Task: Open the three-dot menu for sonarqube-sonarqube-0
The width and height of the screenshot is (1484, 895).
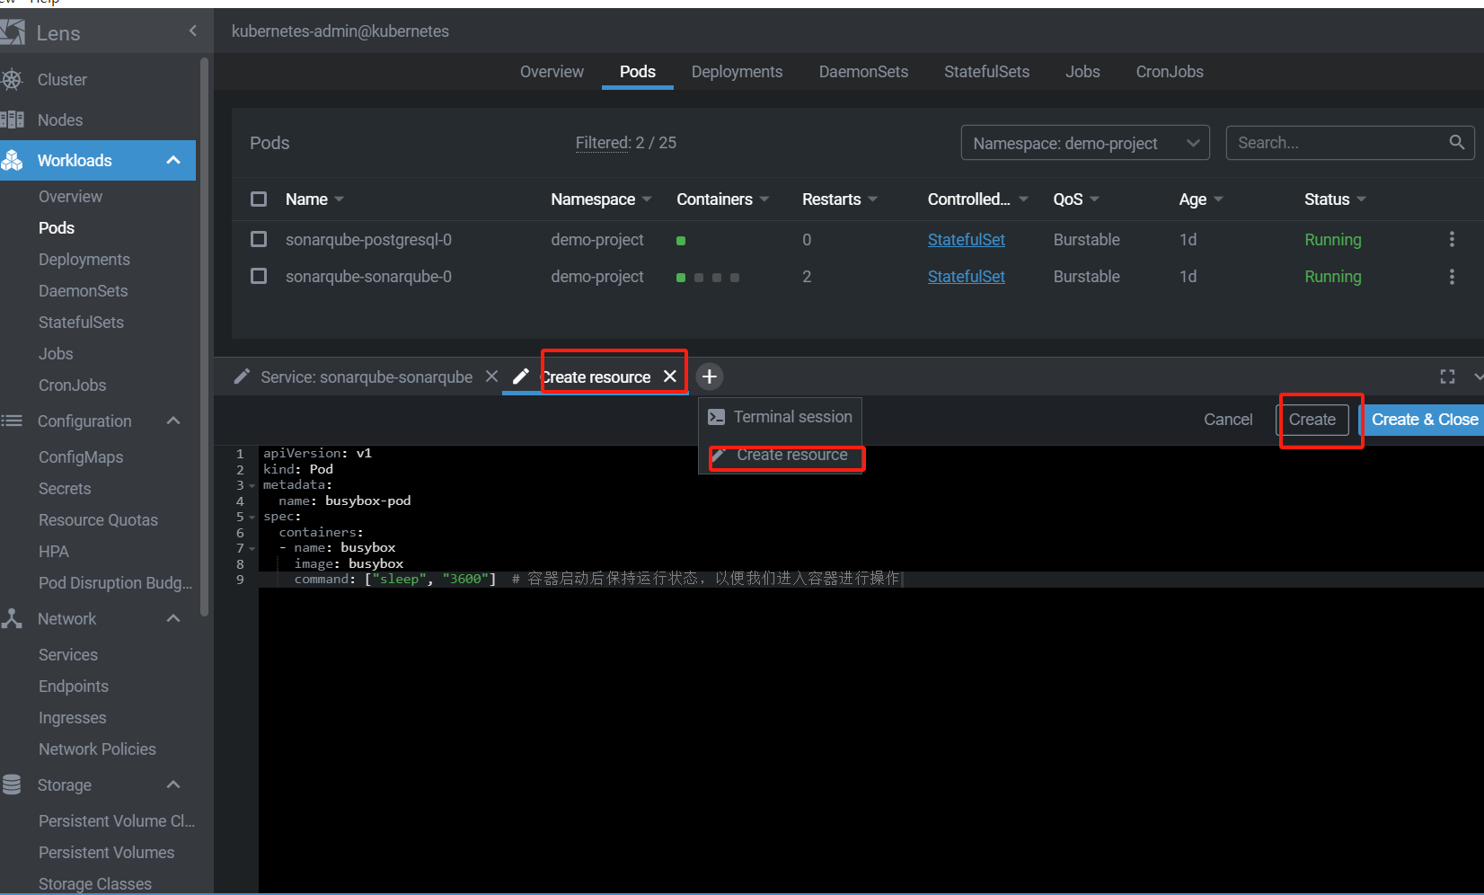Action: [x=1452, y=277]
